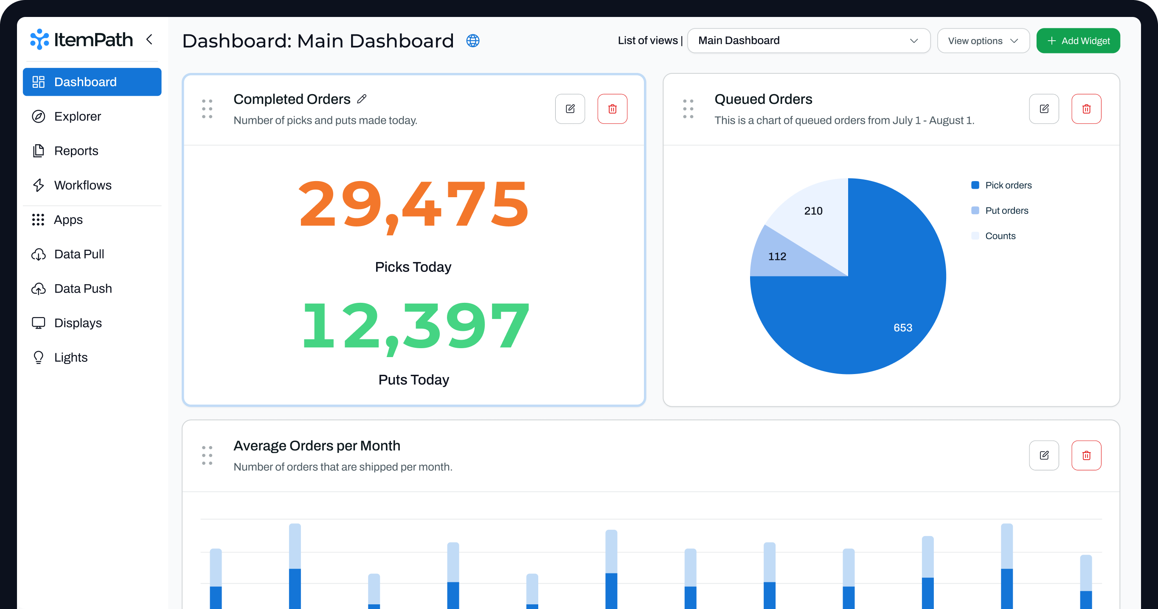Screen dimensions: 1158x609
Task: Click the Data Push cloud upload icon
Action: point(39,288)
